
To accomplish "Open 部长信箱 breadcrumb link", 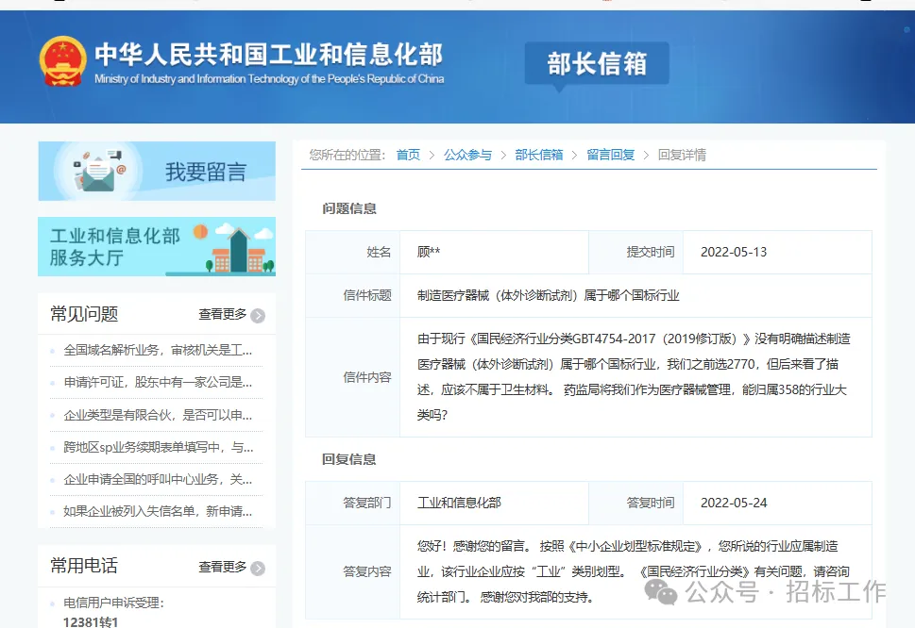I will [x=538, y=155].
